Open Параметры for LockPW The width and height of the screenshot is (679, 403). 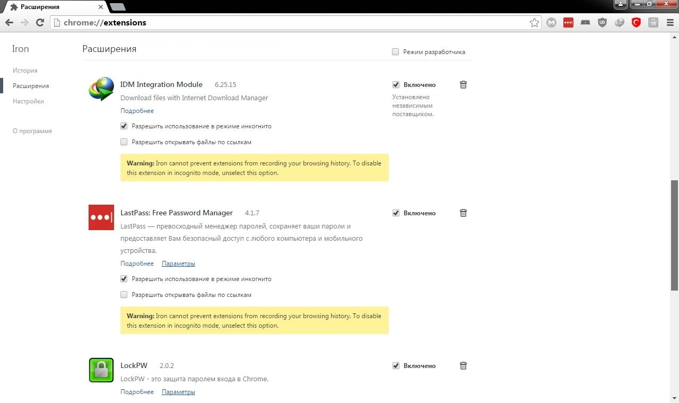click(178, 392)
